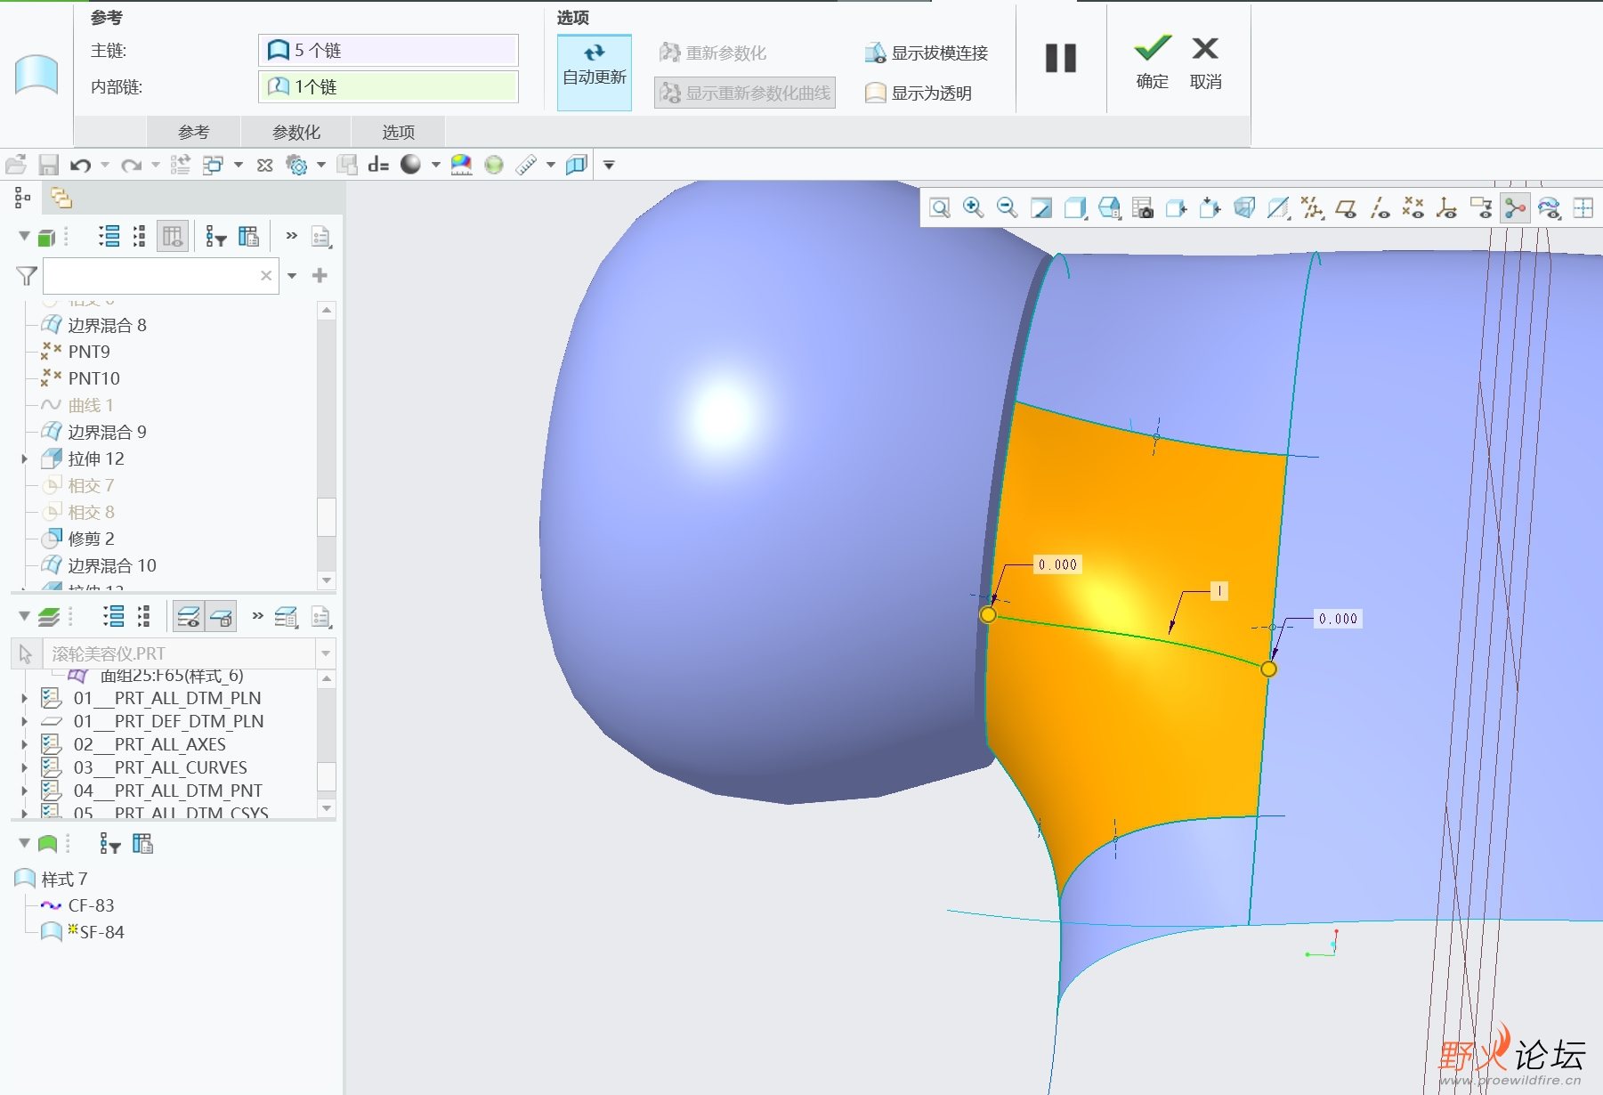Toggle datum point display in graphics toolbar
Viewport: 1603px width, 1095px height.
[x=1413, y=208]
